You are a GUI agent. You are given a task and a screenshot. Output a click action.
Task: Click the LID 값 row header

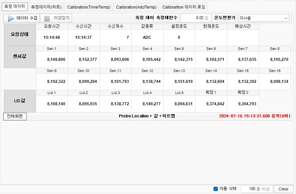coord(20,101)
